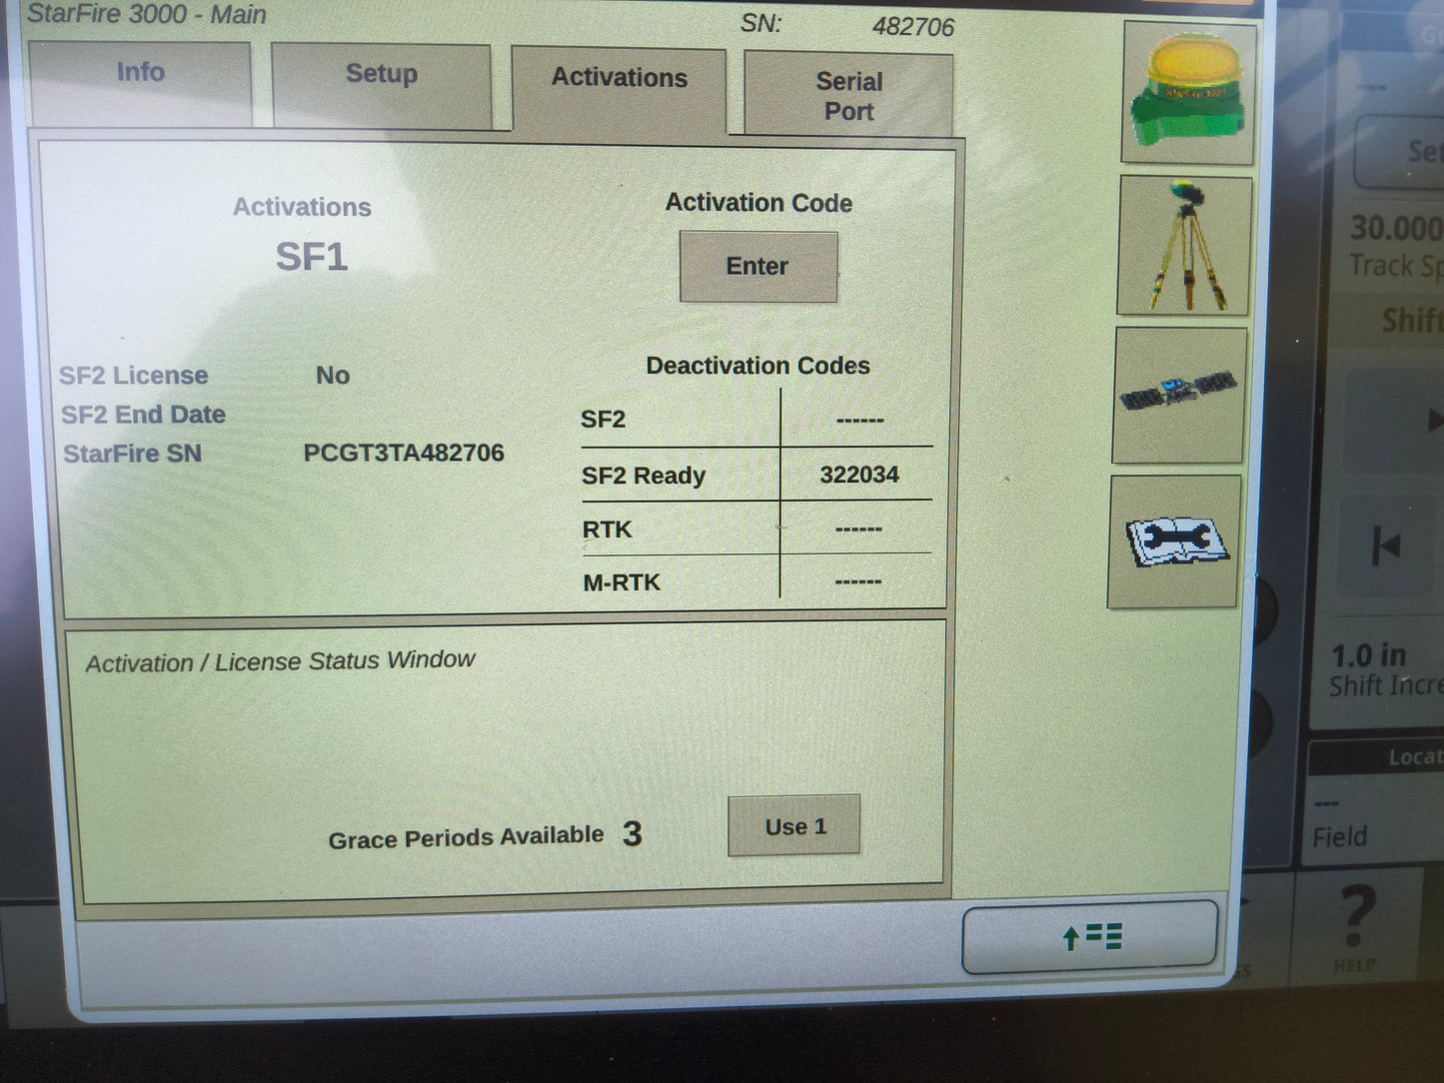
Task: Click the SF1 activation level text
Action: tap(312, 258)
